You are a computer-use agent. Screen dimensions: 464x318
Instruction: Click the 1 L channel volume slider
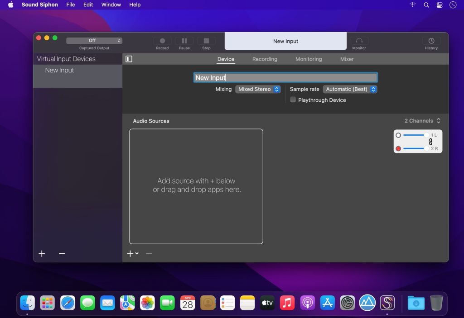pyautogui.click(x=416, y=135)
